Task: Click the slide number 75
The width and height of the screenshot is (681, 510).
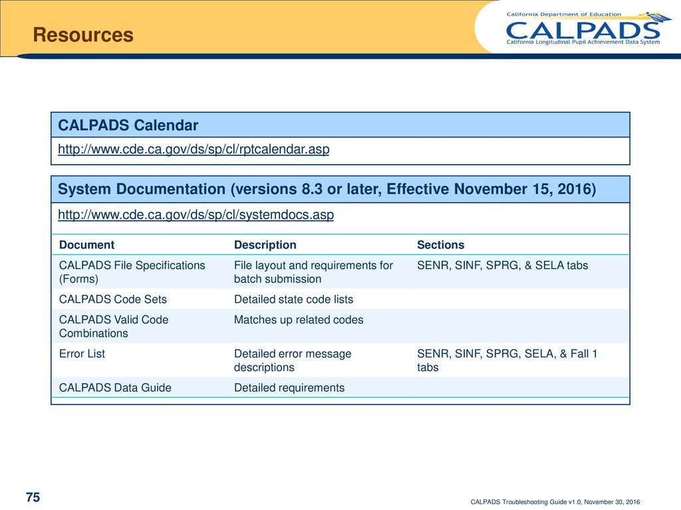Action: tap(33, 497)
